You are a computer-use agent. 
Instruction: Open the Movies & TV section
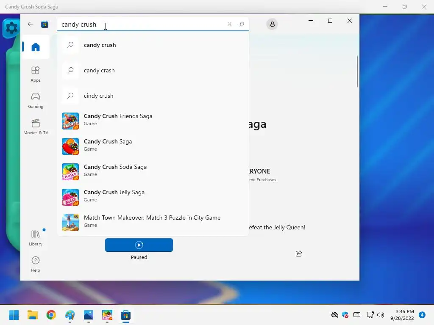coord(36,127)
